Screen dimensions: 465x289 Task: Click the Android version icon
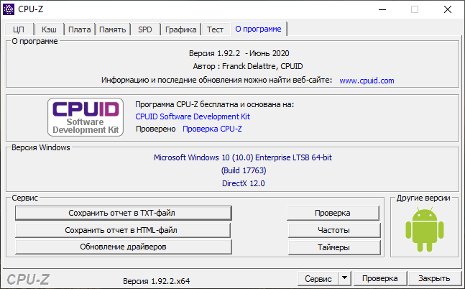424,229
